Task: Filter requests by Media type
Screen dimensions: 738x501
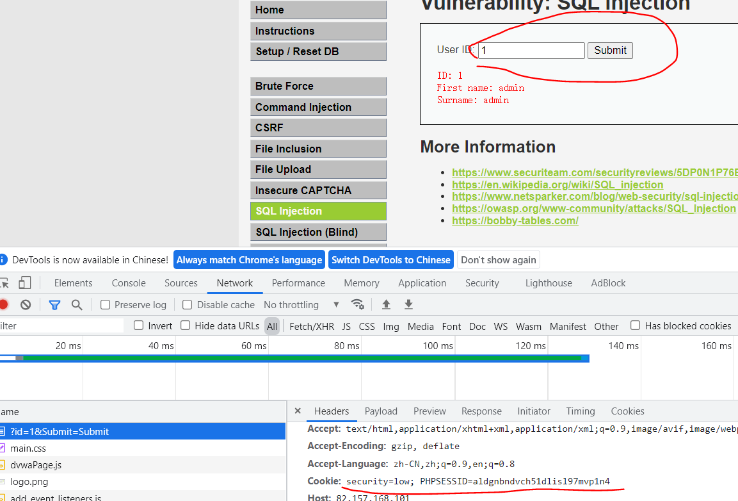Action: coord(421,326)
